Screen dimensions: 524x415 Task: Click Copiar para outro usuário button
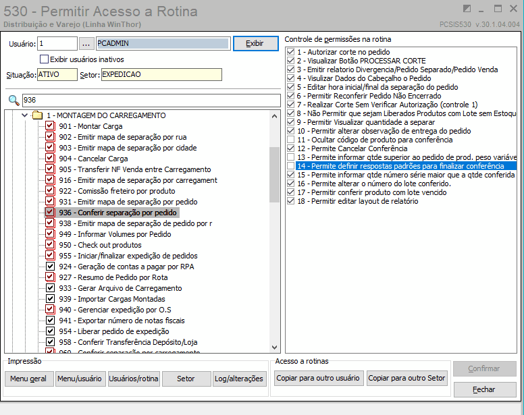(319, 379)
